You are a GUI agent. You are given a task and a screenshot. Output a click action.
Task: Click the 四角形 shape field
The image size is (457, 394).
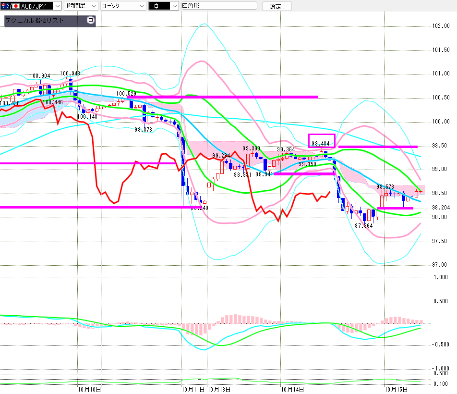pos(219,6)
